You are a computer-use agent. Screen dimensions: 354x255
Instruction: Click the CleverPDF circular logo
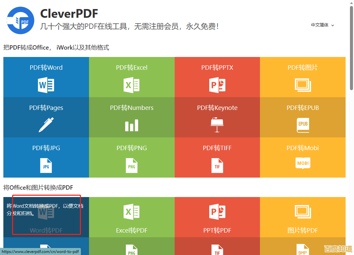(20, 20)
